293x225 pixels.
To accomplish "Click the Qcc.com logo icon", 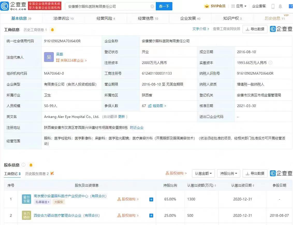I will click(x=5, y=6).
